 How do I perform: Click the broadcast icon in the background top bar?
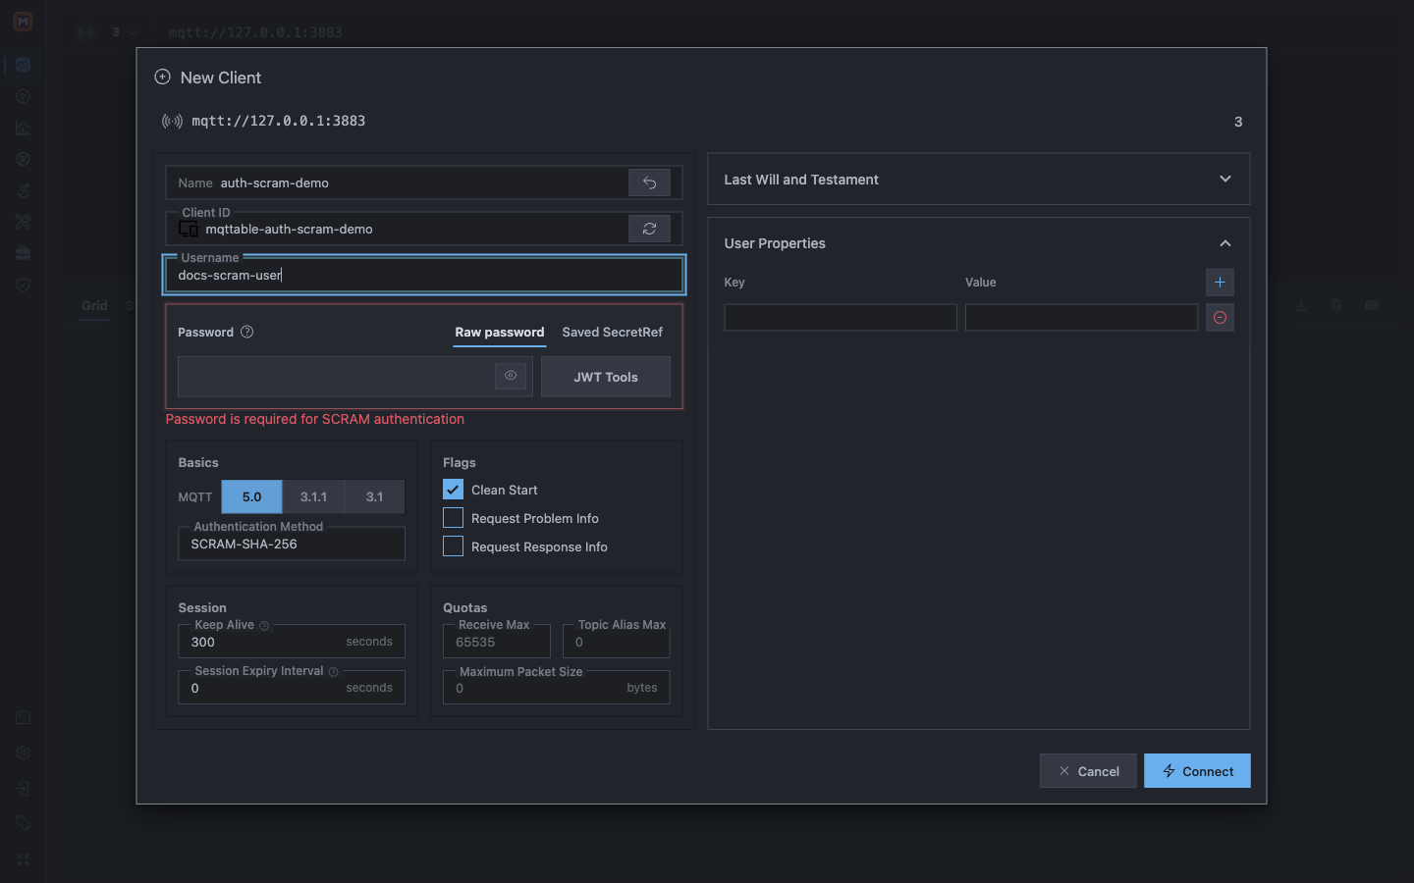click(85, 32)
